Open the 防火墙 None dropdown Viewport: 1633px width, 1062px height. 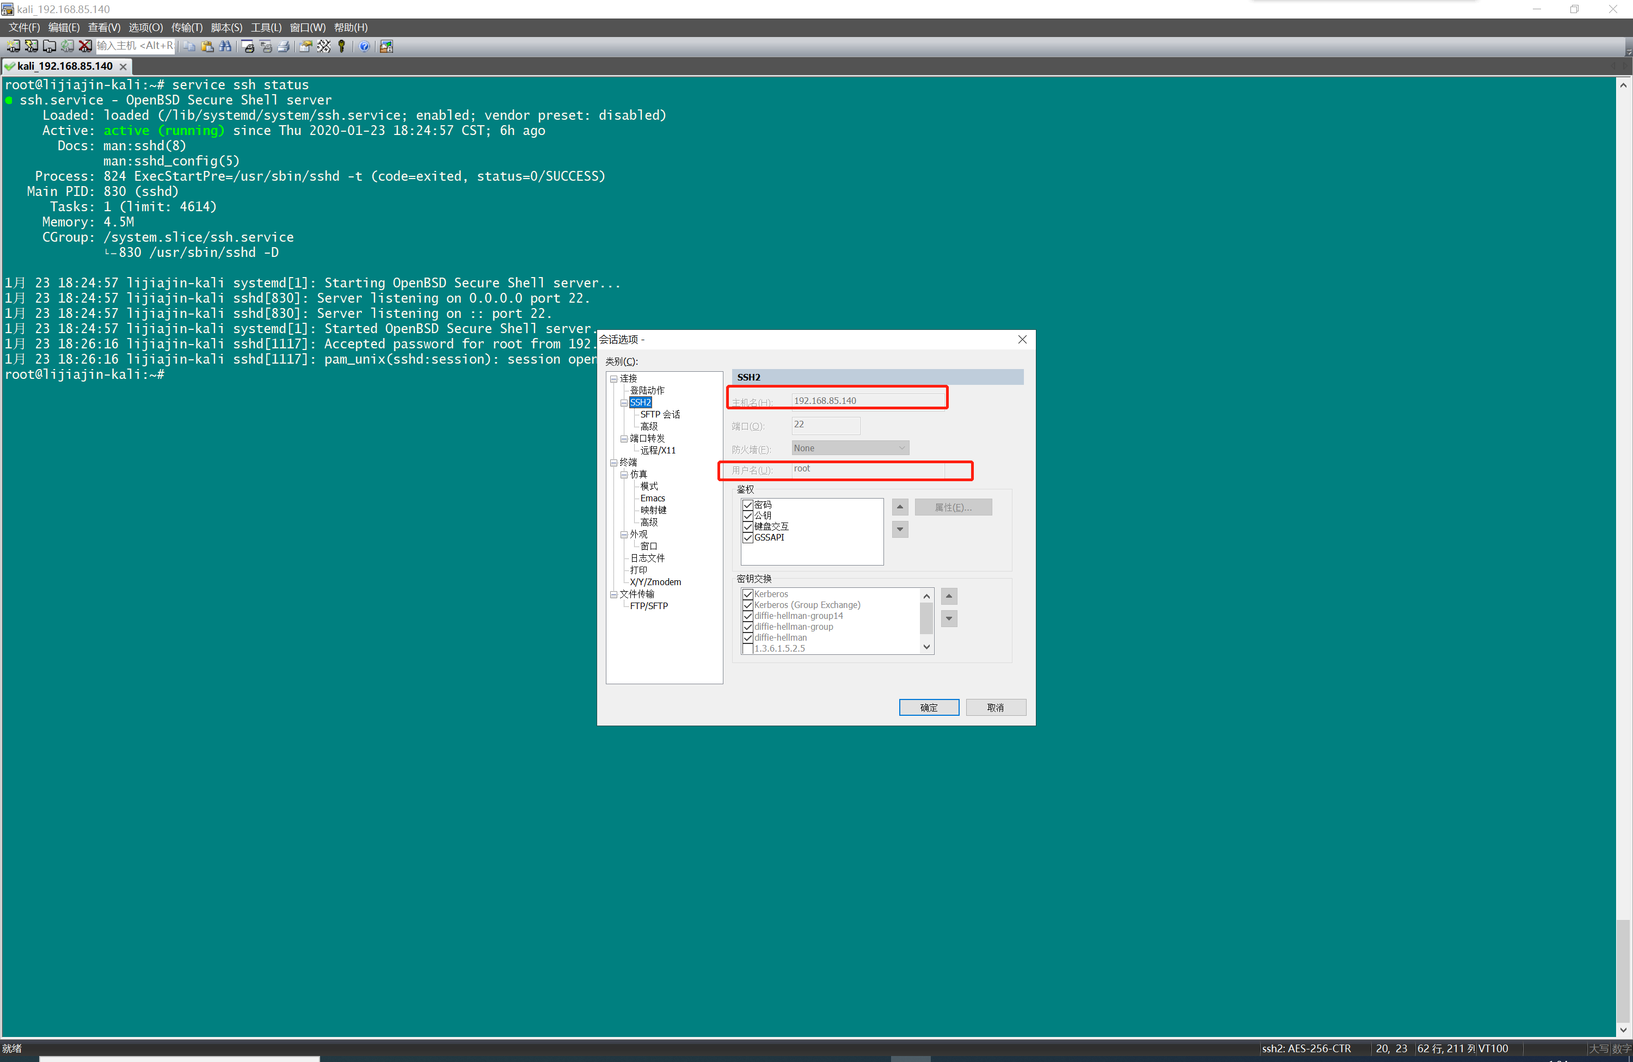point(850,448)
